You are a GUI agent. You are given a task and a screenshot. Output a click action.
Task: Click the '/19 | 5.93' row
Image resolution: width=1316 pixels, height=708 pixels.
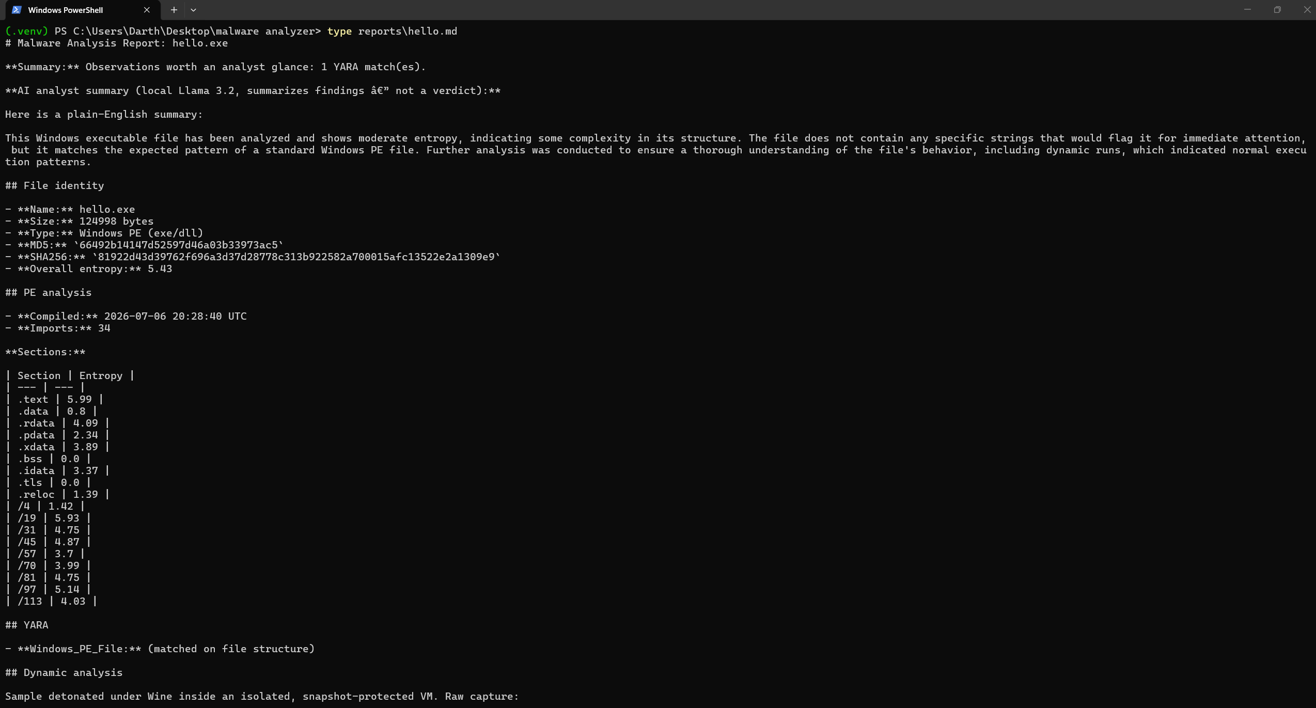click(49, 518)
